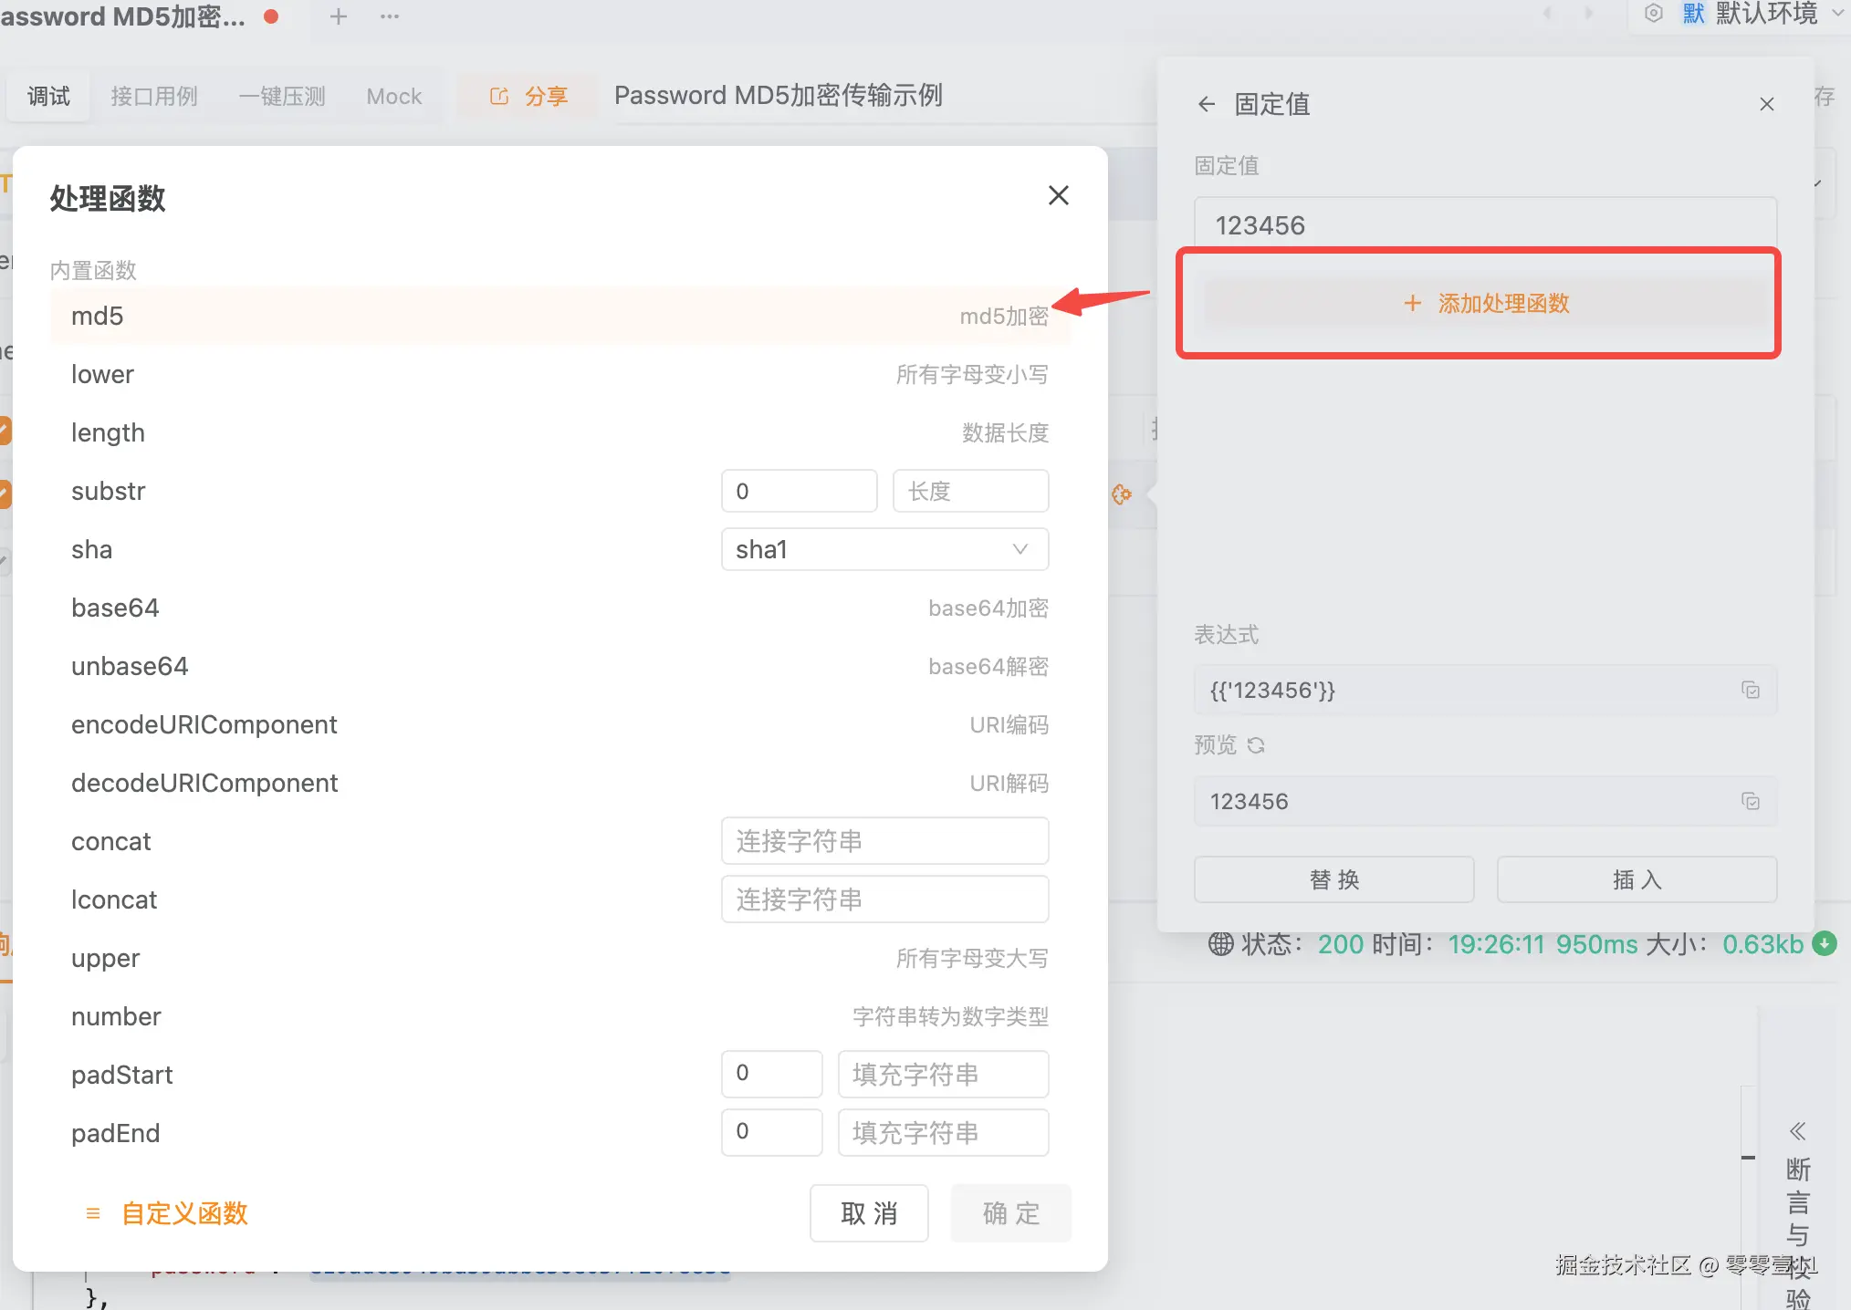Click the back arrow beside 固定值
The height and width of the screenshot is (1310, 1851).
(1207, 104)
